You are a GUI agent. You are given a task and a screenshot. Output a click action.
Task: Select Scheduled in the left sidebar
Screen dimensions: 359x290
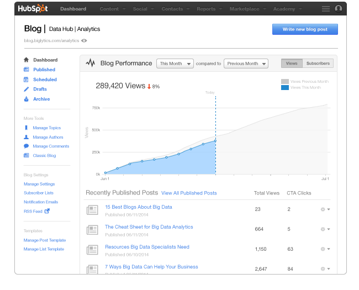click(45, 80)
